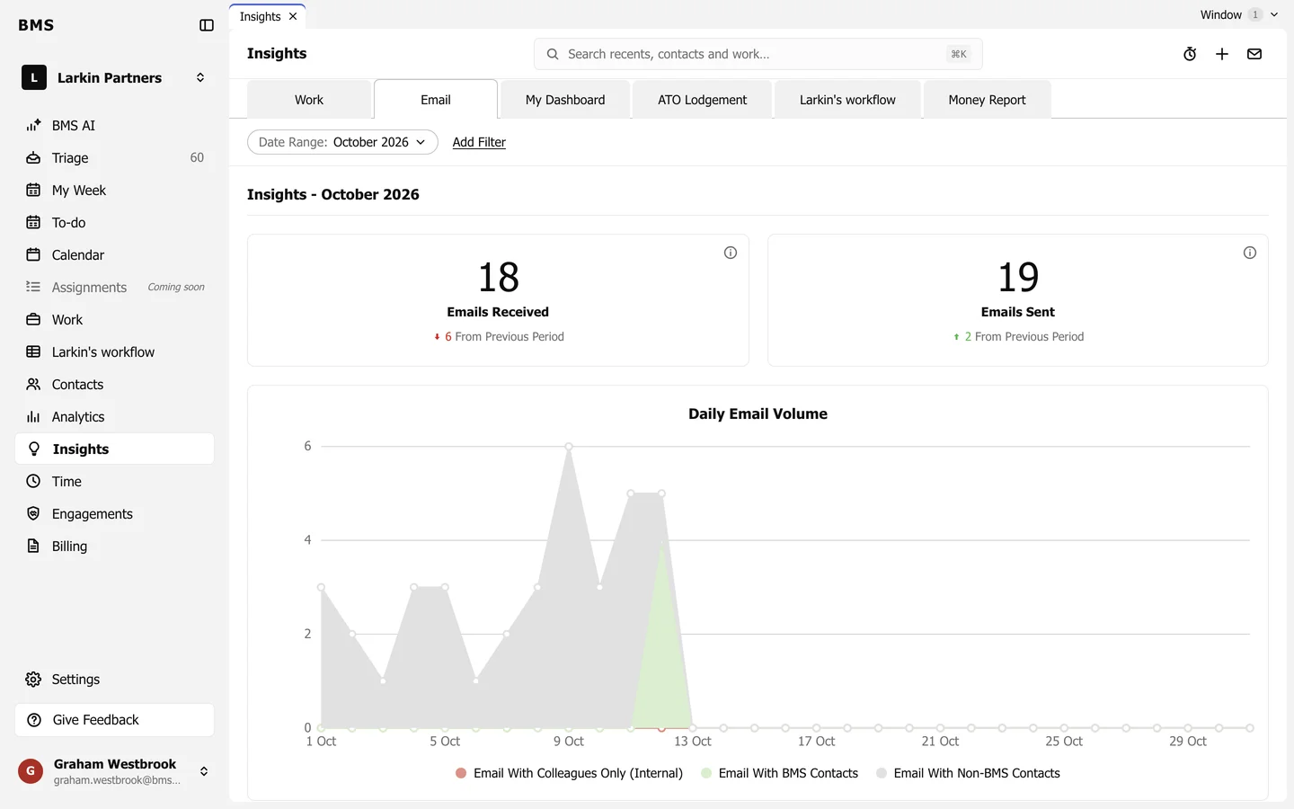
Task: Open BMS AI from the sidebar
Action: point(114,126)
